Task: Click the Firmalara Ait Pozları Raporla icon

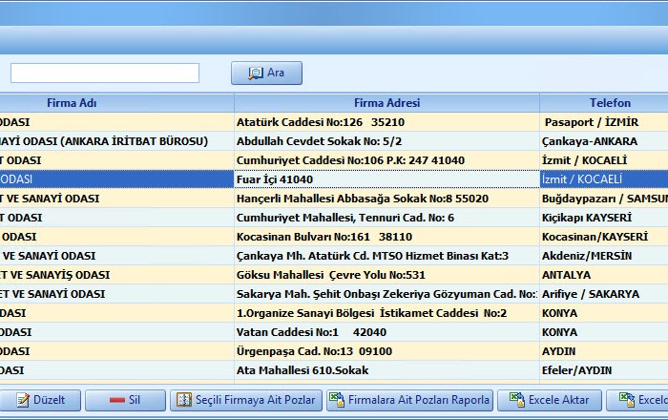Action: (x=337, y=400)
